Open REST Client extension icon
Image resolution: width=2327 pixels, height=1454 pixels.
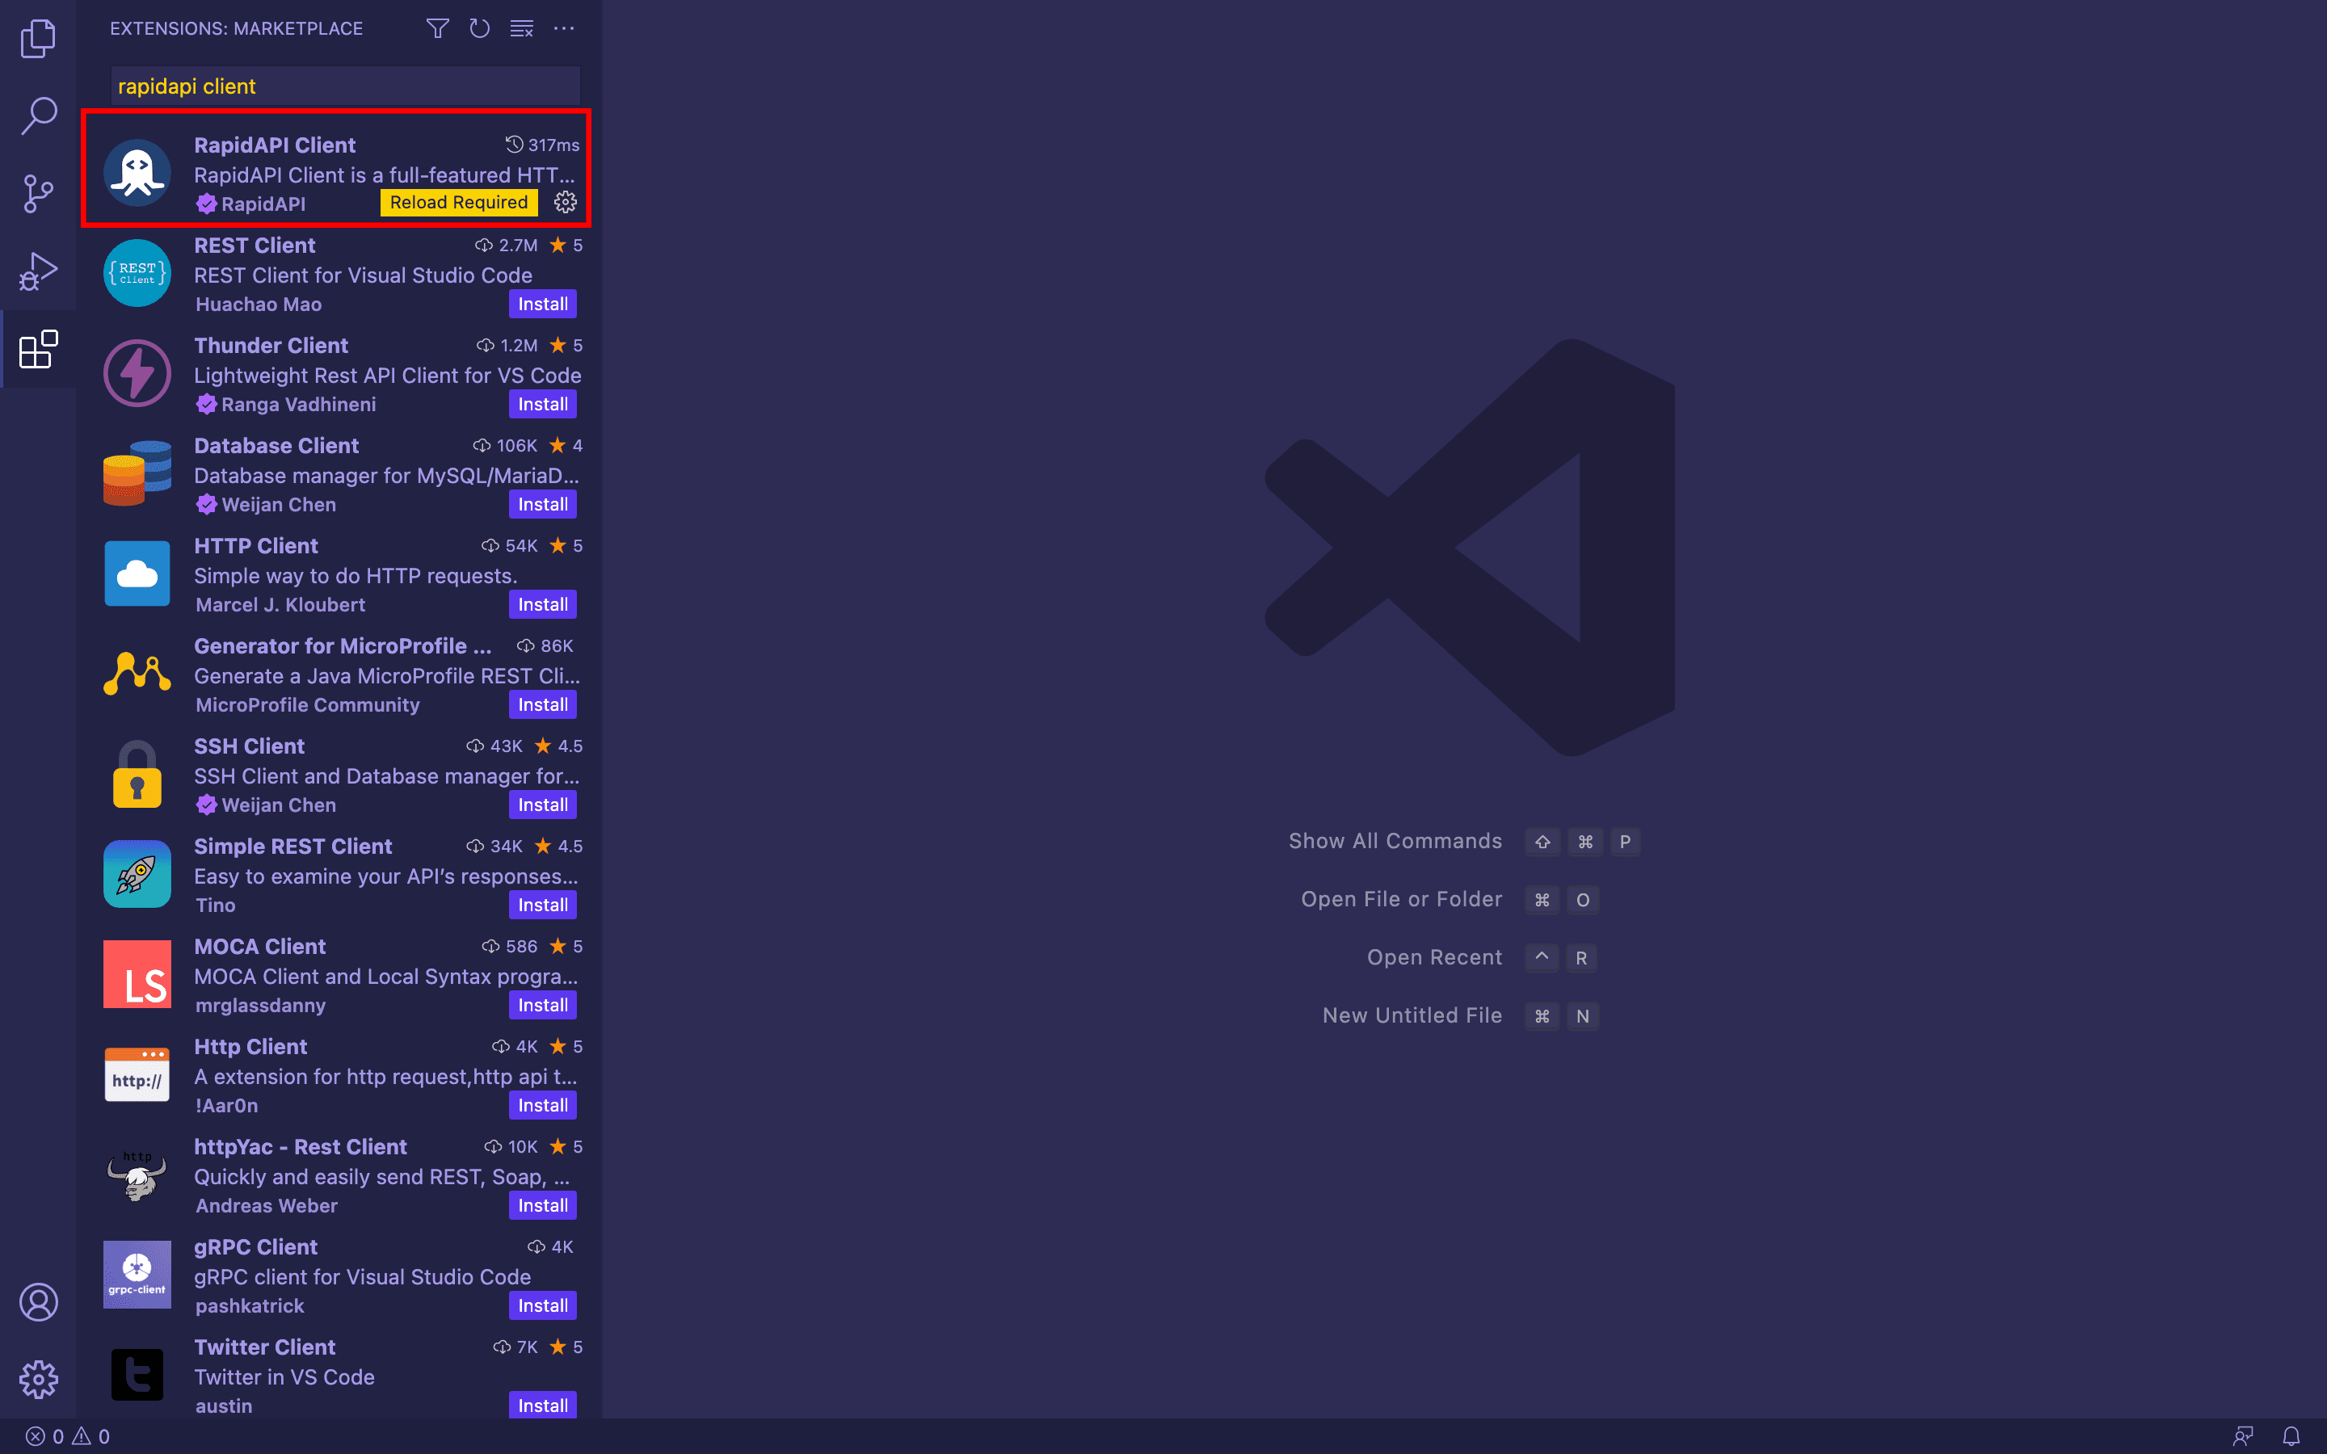(137, 273)
